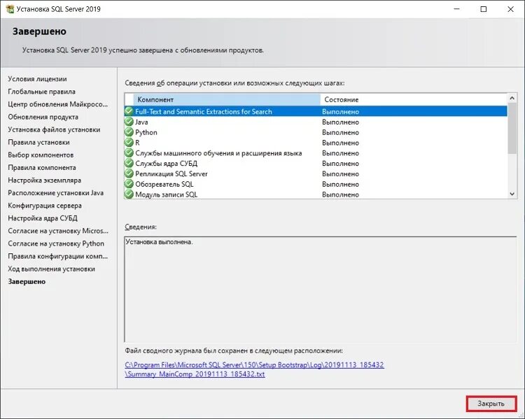Minimize the SQL Server setup window
The height and width of the screenshot is (419, 525).
[x=456, y=9]
